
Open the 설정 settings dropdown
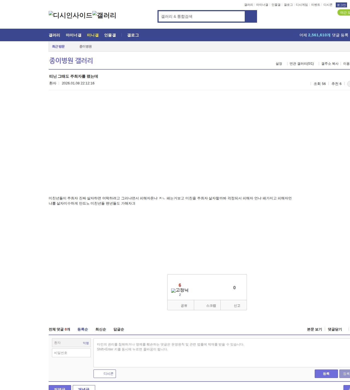click(279, 64)
